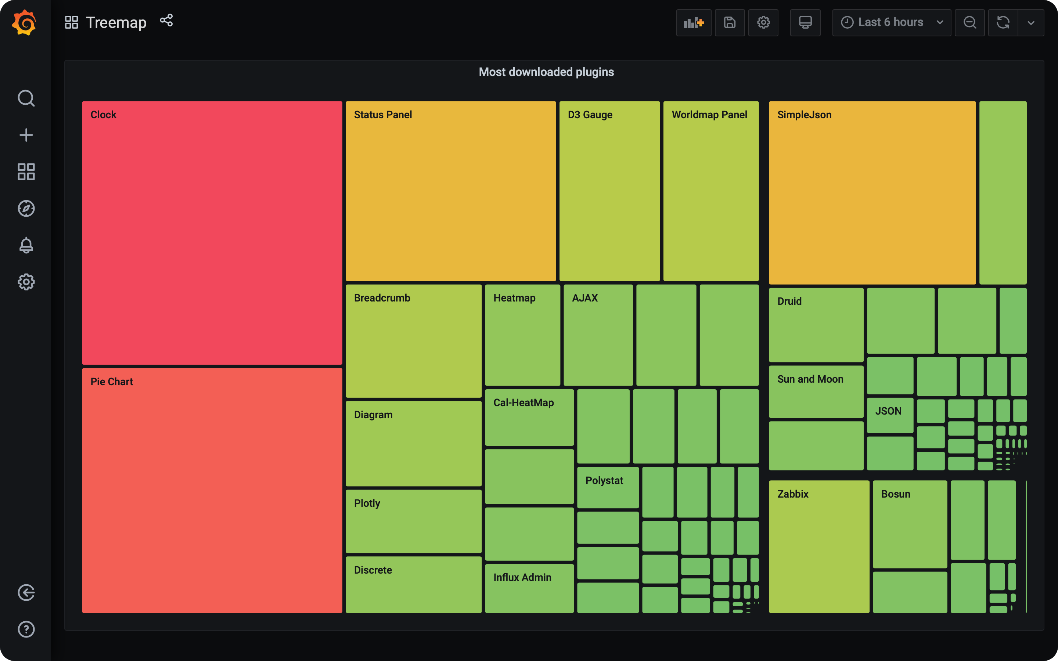The width and height of the screenshot is (1058, 661).
Task: Click the Create (plus) icon in sidebar
Action: [26, 135]
